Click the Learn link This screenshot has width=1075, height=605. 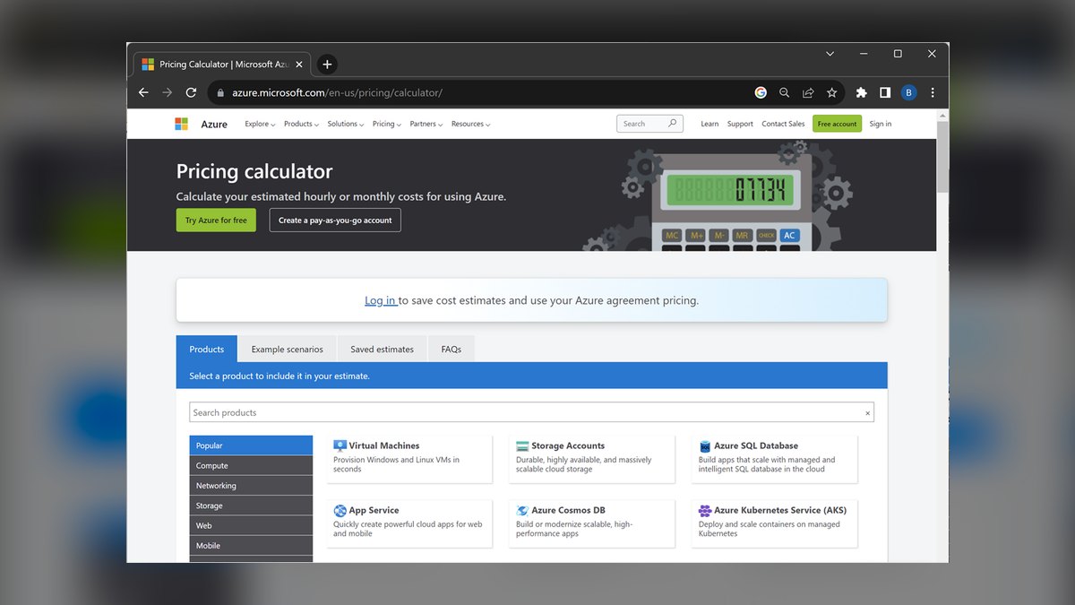click(709, 124)
